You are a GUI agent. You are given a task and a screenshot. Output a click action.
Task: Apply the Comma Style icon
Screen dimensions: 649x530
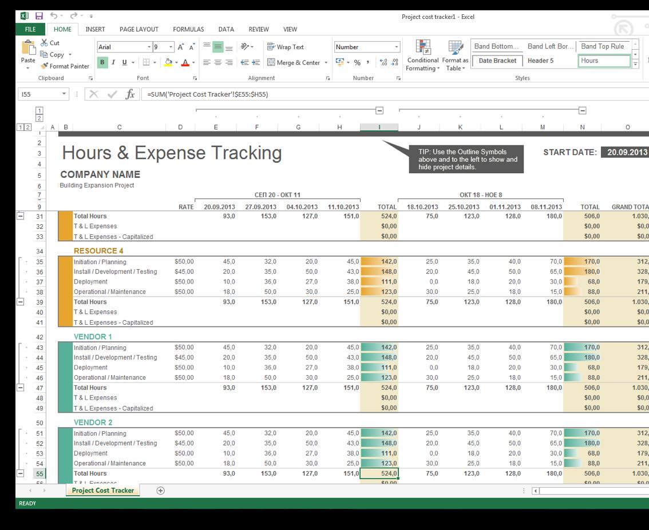pos(367,62)
